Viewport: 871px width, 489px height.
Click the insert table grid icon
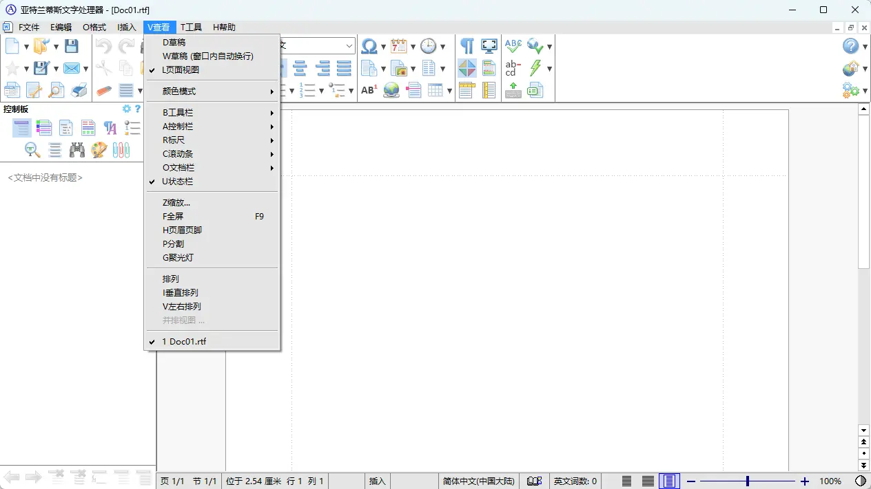point(435,90)
